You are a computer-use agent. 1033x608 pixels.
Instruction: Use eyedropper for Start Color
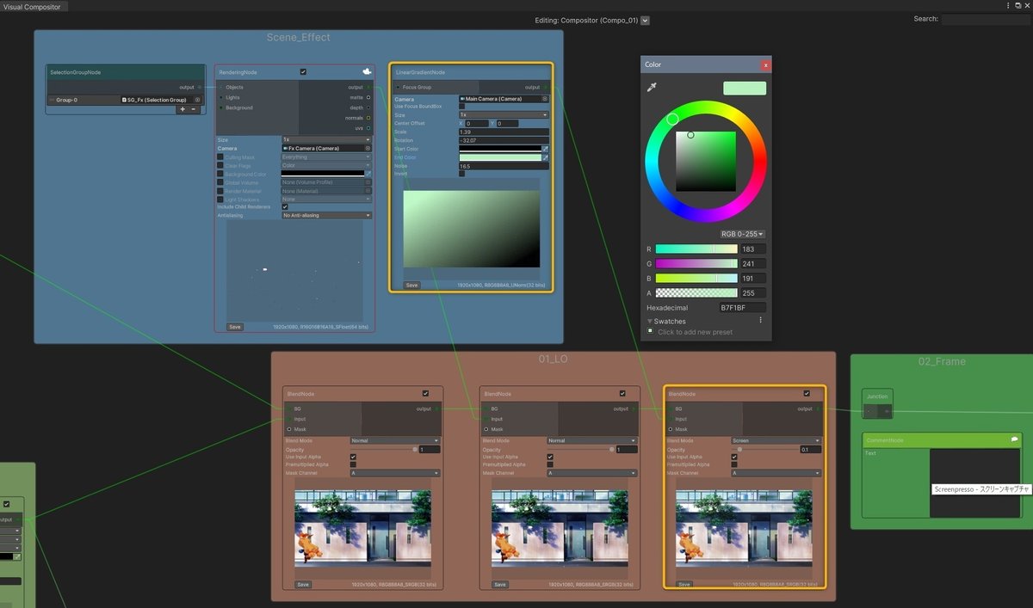[x=545, y=149]
